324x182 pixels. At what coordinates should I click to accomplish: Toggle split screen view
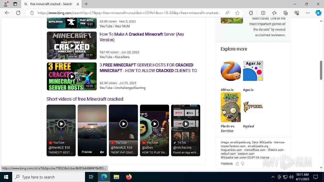[x=263, y=13]
